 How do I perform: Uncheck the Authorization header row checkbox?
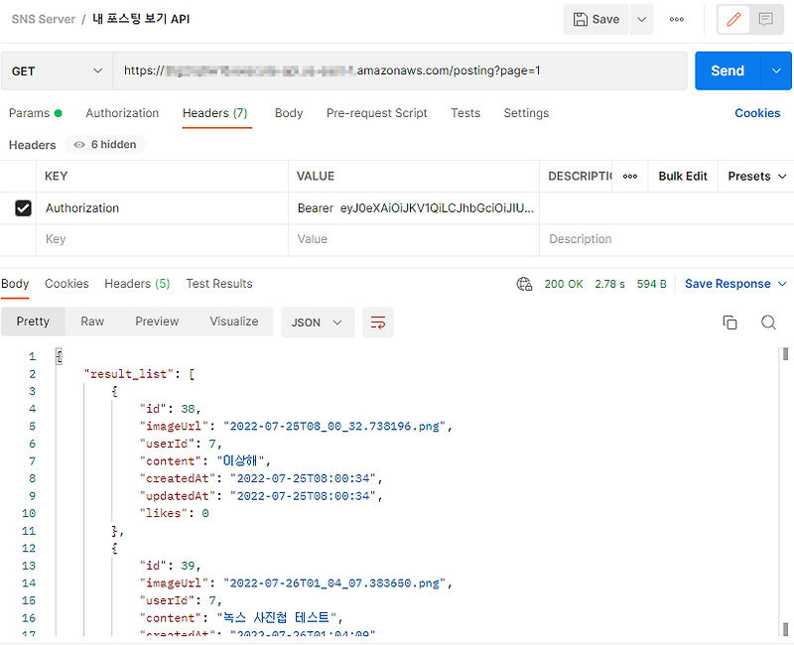coord(22,207)
